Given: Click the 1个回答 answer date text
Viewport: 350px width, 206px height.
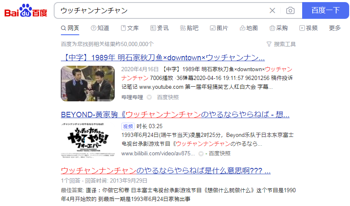Looking at the screenshot, I should click(104, 180).
